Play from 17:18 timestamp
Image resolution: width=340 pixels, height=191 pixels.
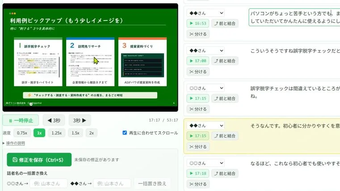point(198,173)
